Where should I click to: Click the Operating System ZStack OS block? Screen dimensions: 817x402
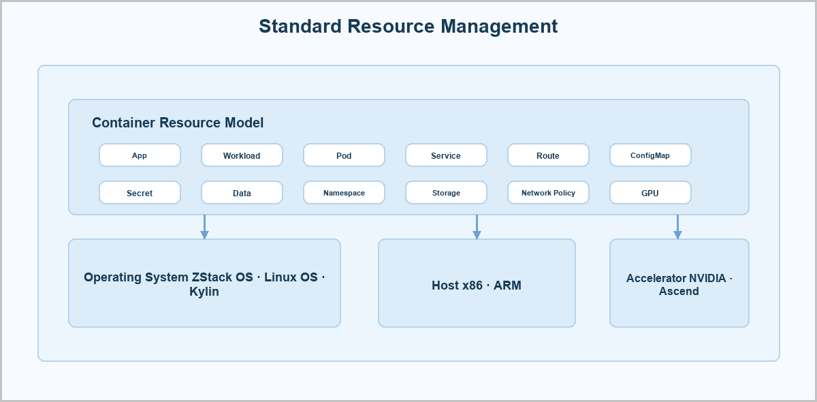[204, 283]
